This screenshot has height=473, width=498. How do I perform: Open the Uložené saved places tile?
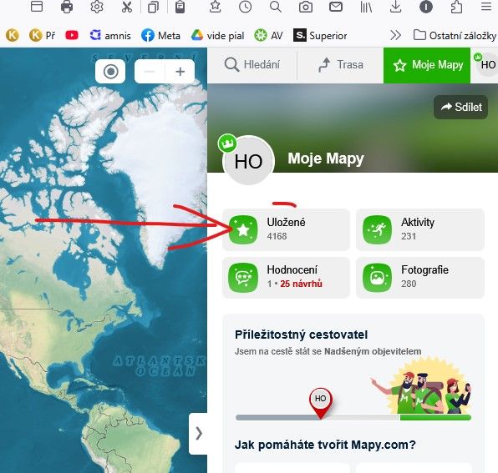tap(286, 229)
